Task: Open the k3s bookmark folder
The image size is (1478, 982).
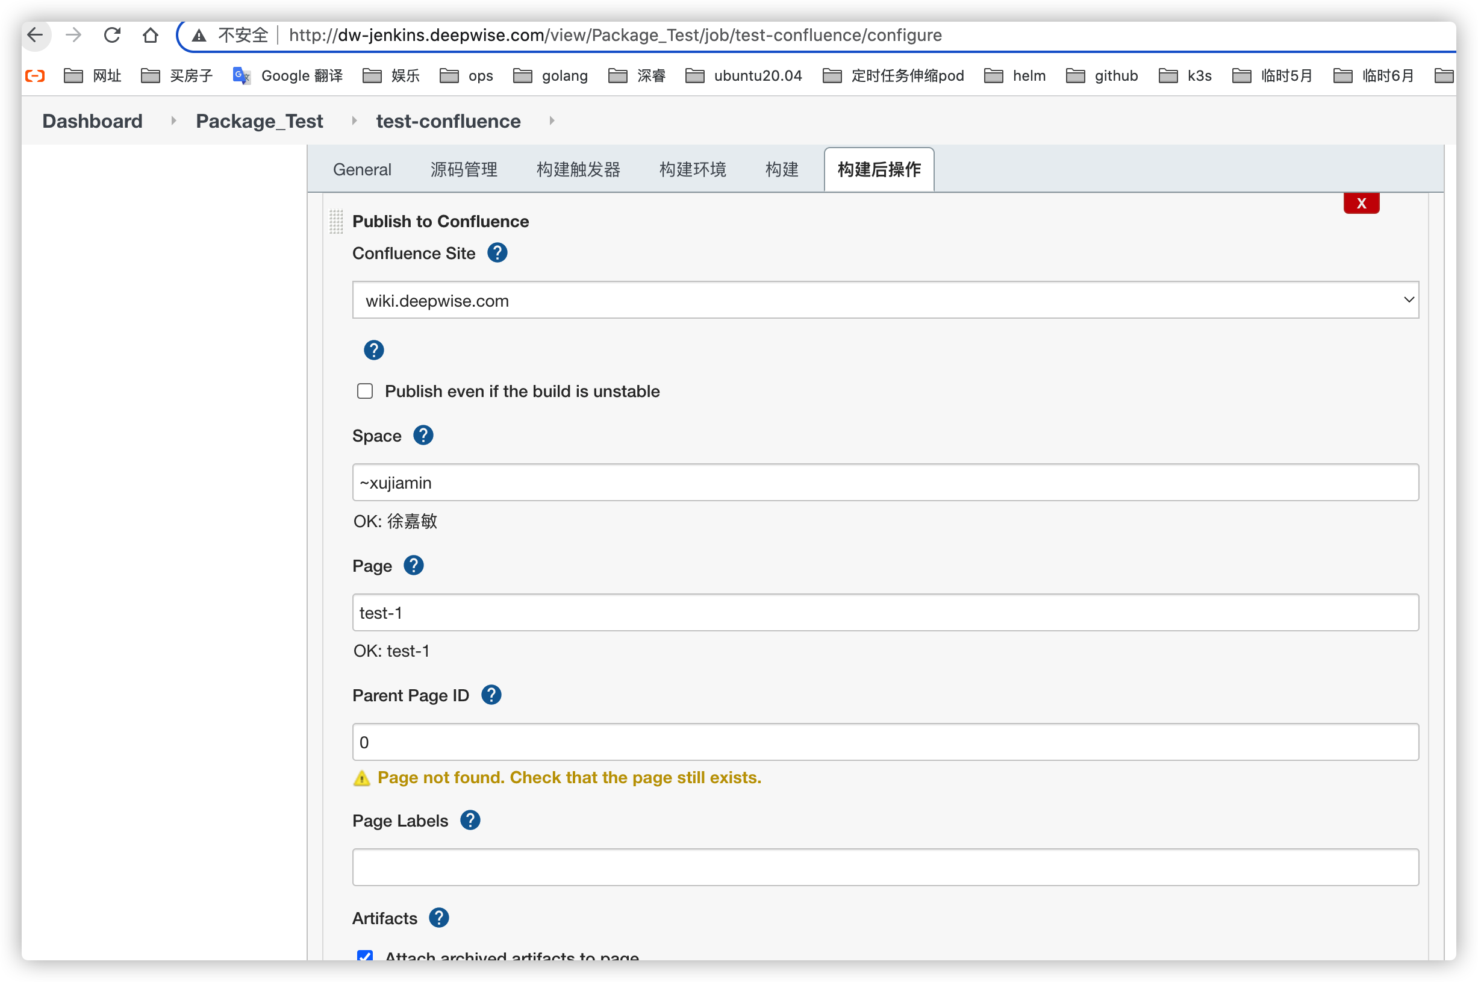Action: click(x=1186, y=76)
